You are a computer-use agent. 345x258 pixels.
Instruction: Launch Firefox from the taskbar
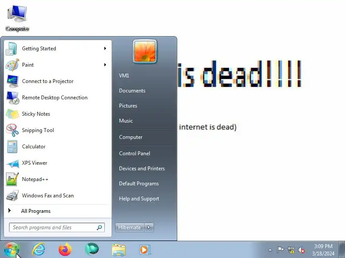65,250
